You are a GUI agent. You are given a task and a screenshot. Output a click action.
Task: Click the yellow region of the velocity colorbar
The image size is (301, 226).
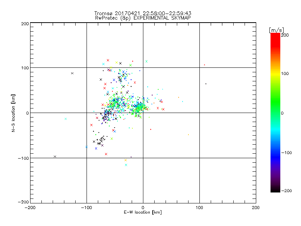pos(275,74)
